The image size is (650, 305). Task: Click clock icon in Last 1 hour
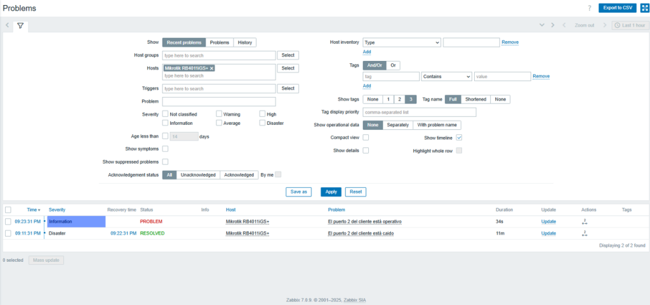pos(617,25)
